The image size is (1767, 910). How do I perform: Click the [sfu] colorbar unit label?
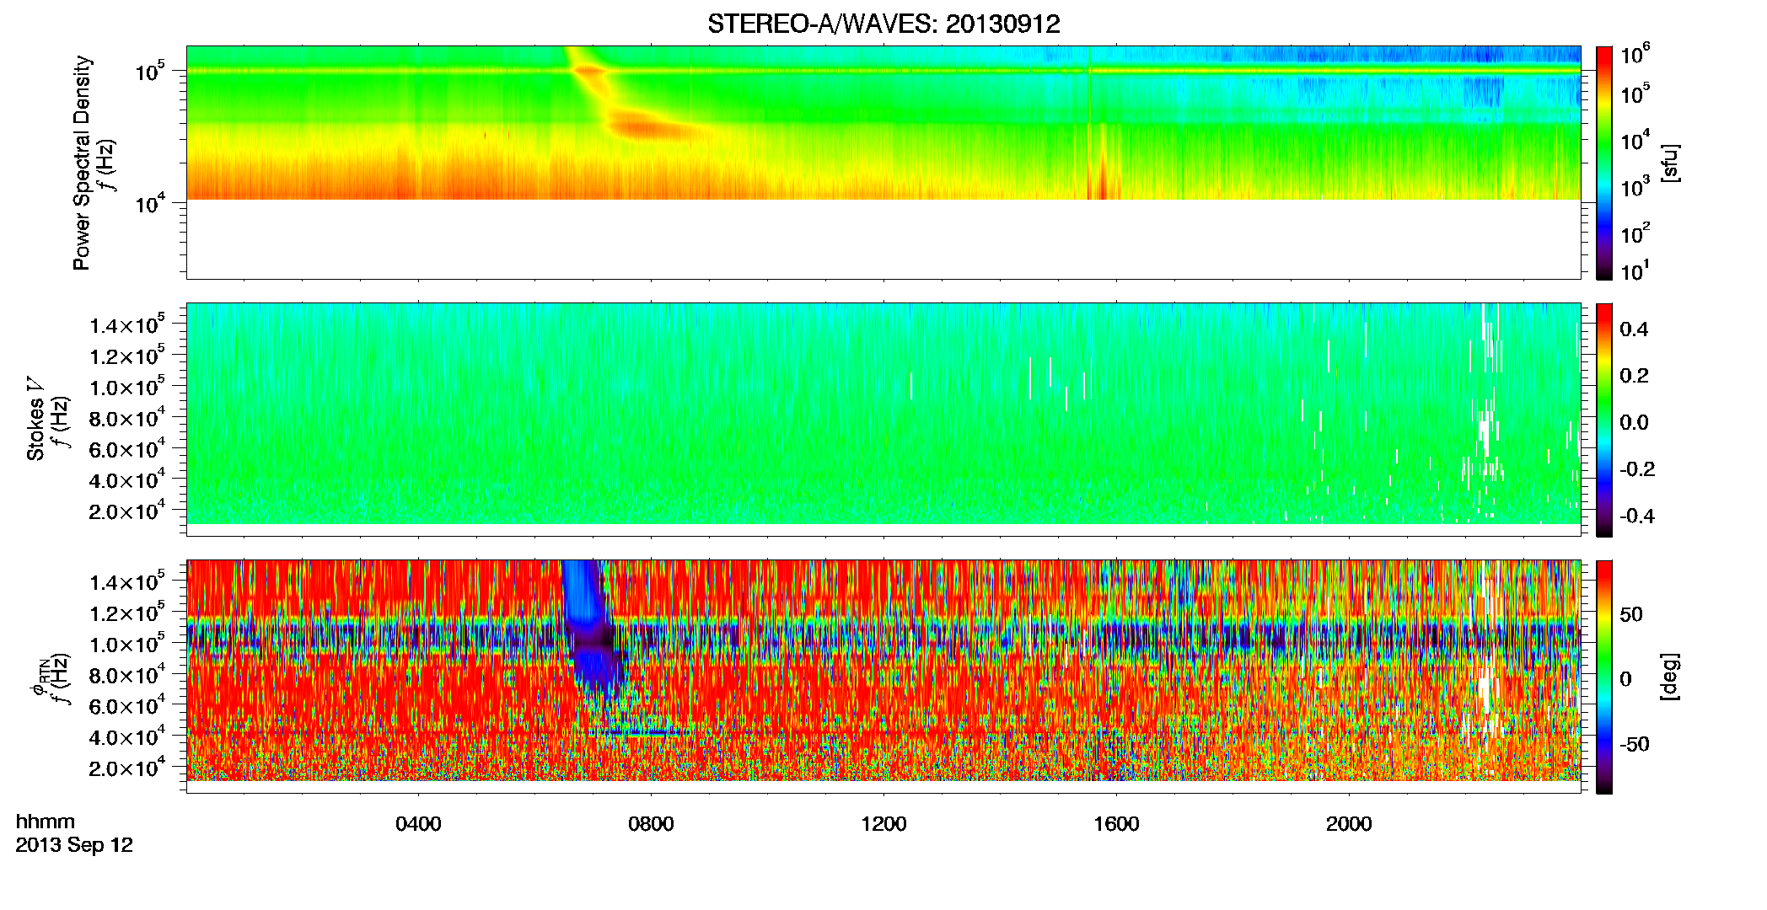pos(1670,163)
